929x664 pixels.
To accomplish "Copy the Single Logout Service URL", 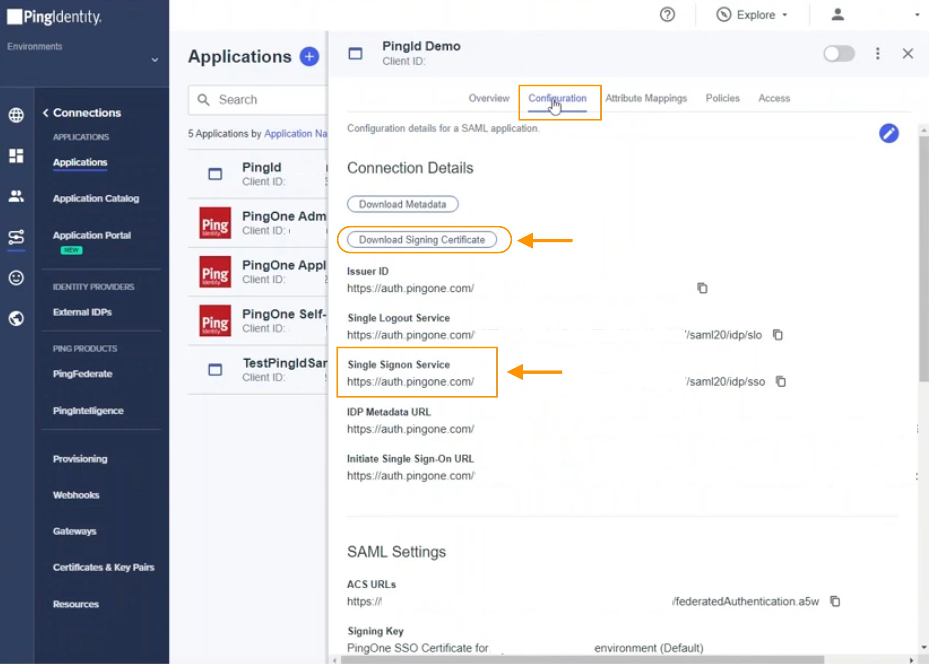I will pyautogui.click(x=777, y=335).
